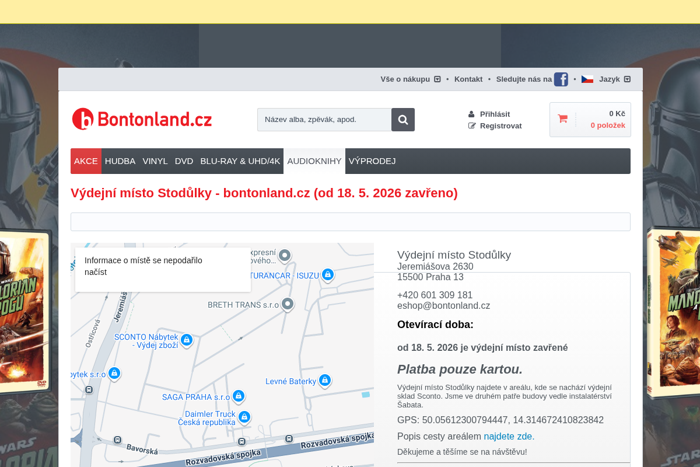Open the BLU-RAY & UHD/4K tab

[x=240, y=161]
